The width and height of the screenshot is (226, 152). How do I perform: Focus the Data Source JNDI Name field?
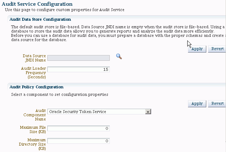click(x=78, y=58)
